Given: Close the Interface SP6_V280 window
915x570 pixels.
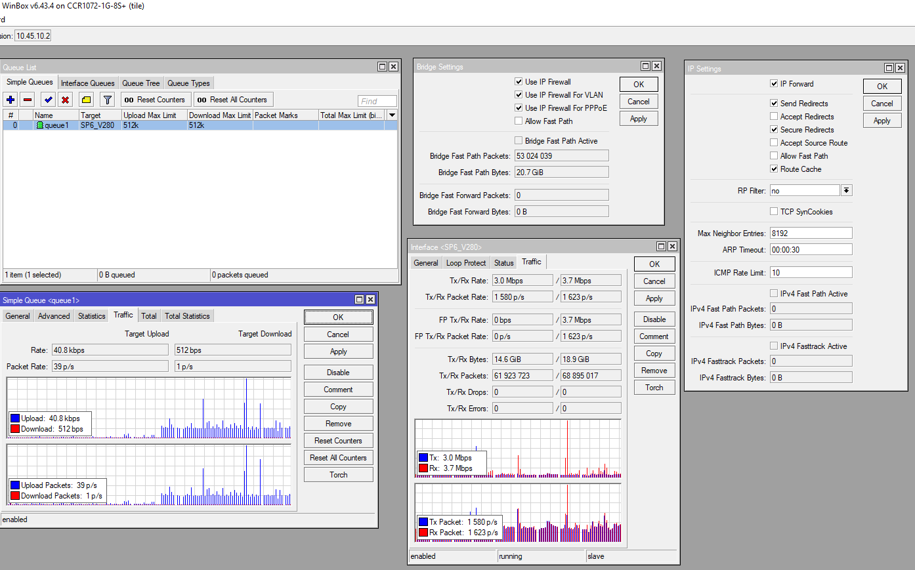Looking at the screenshot, I should [672, 247].
